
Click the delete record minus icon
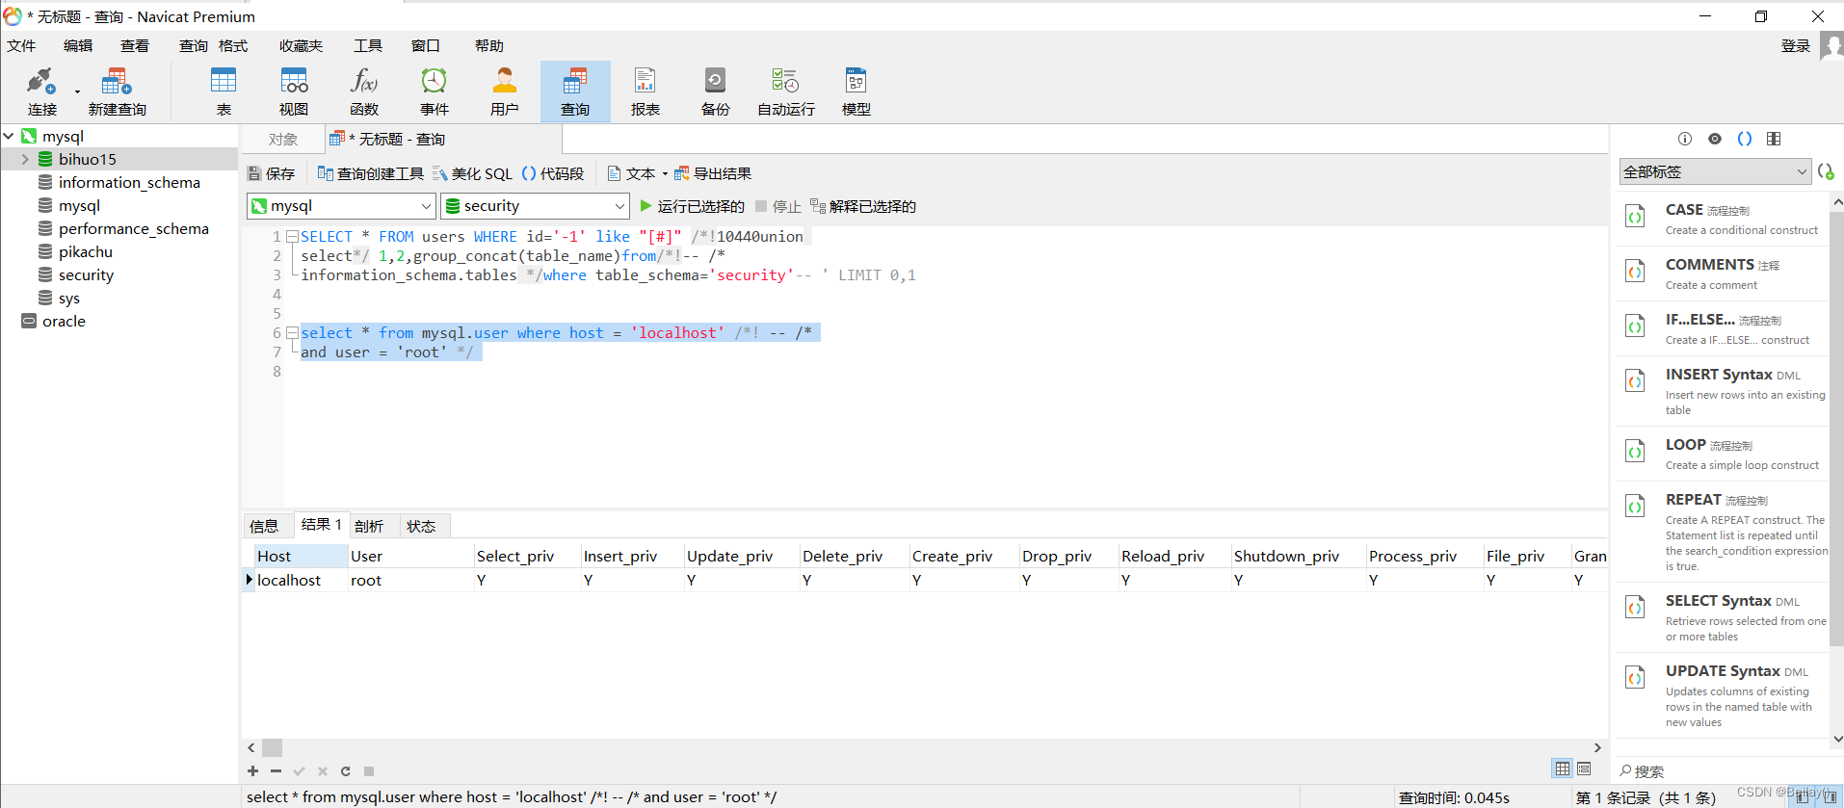pos(276,770)
